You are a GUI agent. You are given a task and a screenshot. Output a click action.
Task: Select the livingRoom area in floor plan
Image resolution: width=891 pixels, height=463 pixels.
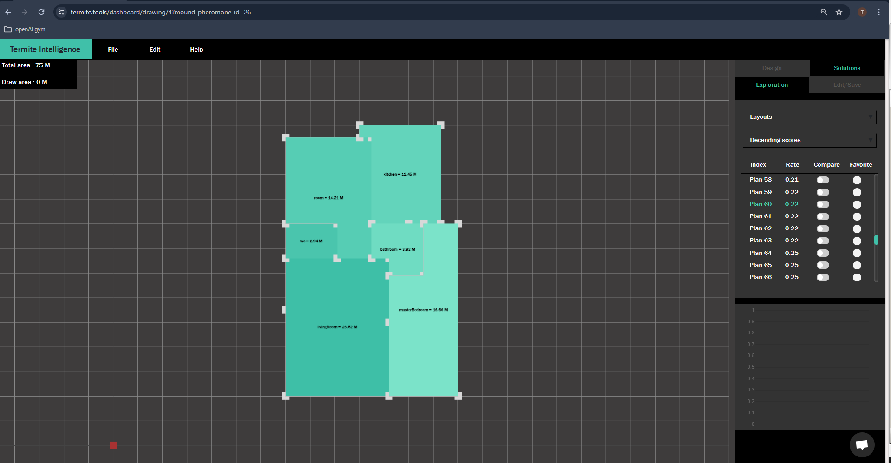click(x=337, y=327)
